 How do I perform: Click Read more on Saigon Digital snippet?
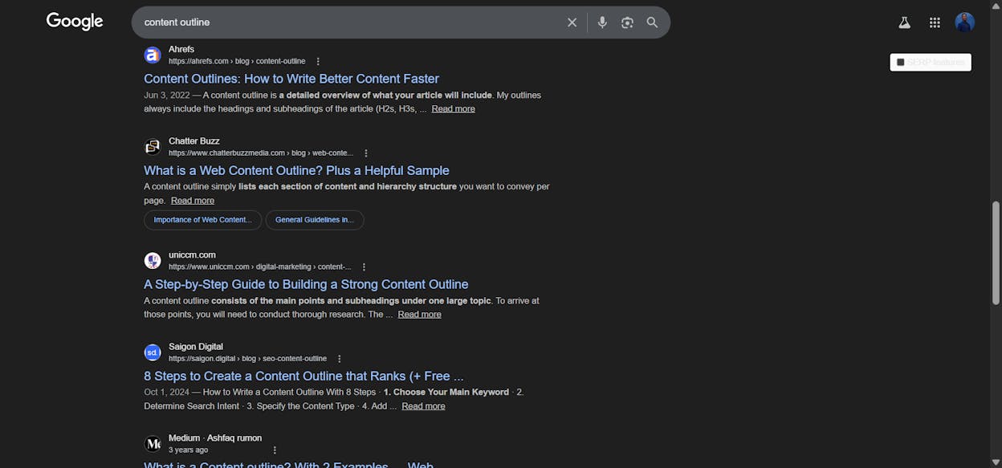423,406
